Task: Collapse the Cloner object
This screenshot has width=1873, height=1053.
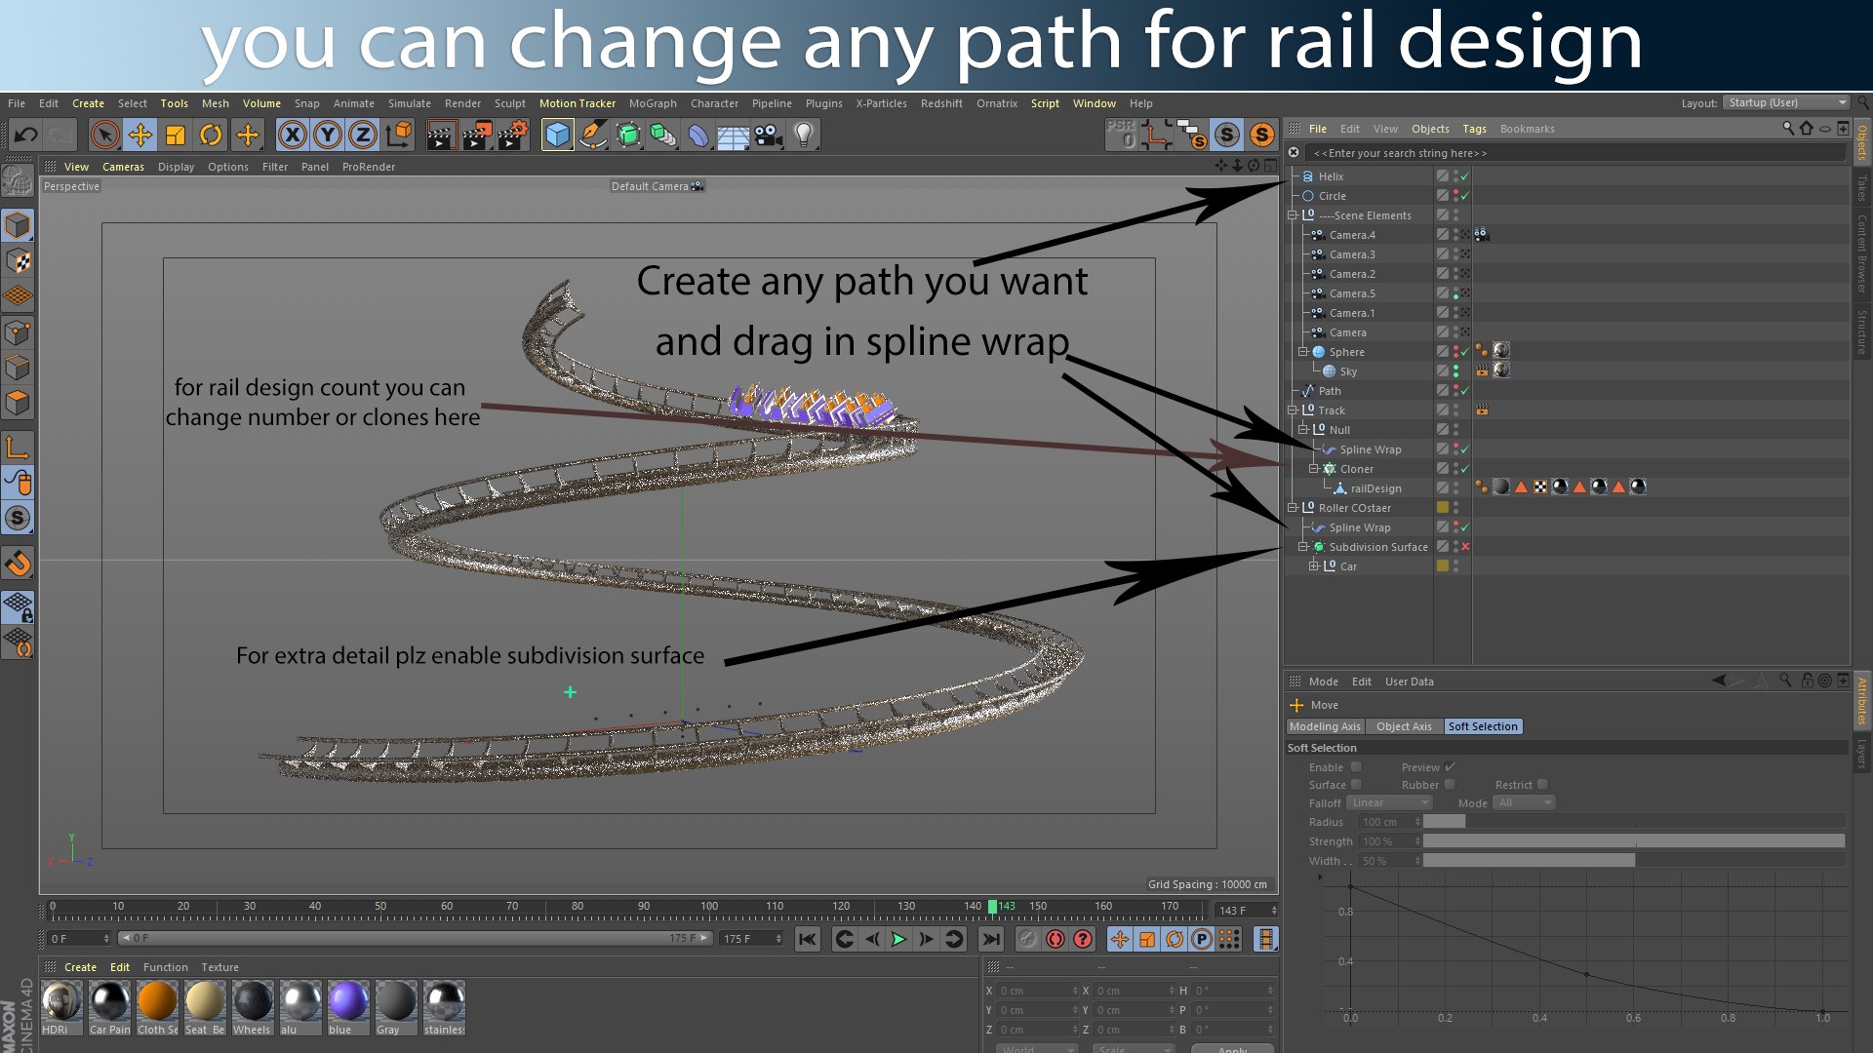Action: (x=1314, y=469)
